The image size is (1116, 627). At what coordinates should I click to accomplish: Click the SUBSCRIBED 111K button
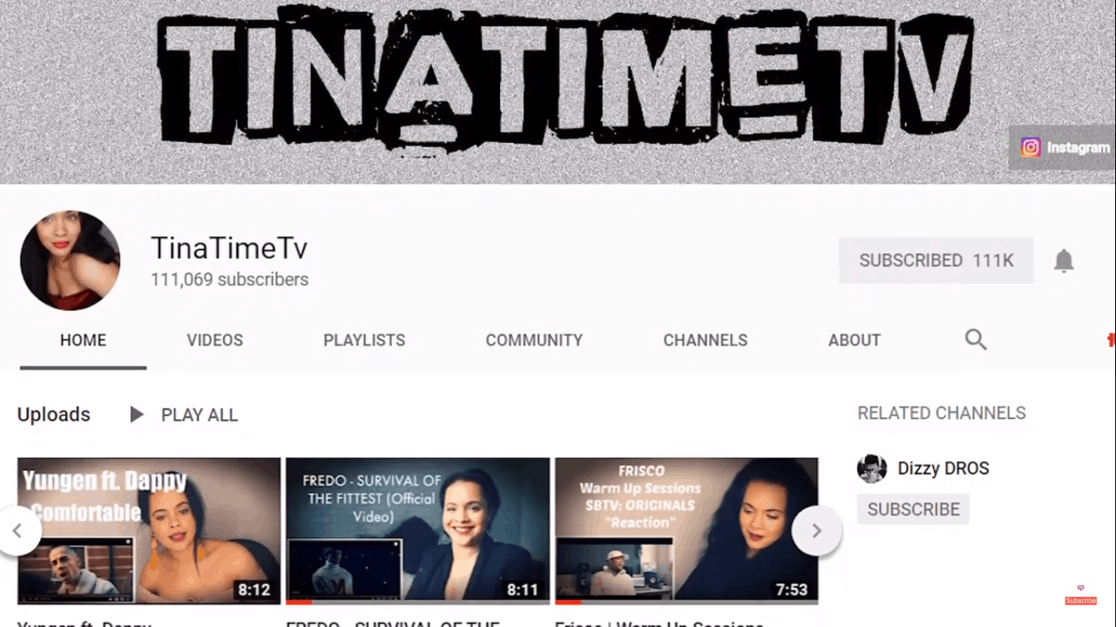pyautogui.click(x=936, y=260)
